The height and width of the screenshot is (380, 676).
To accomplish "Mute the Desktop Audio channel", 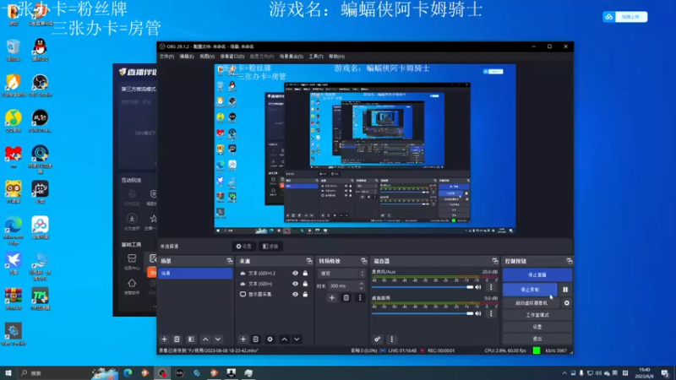I will 478,313.
